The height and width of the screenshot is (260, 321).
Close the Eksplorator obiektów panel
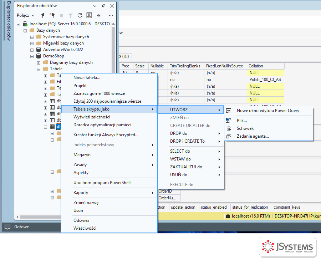click(x=112, y=6)
